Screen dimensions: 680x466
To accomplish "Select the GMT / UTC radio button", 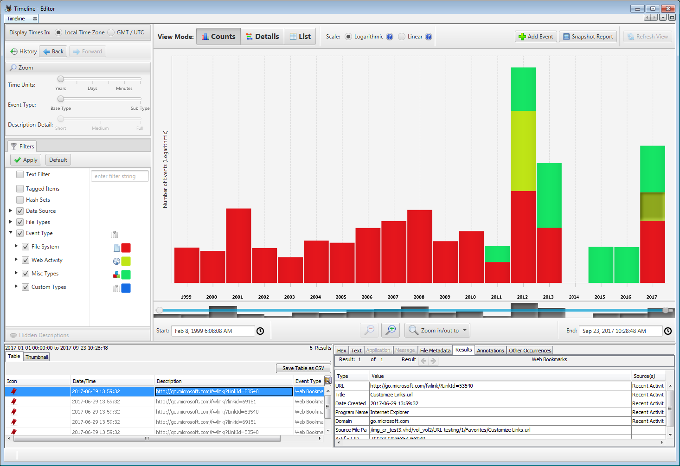I will tap(111, 32).
